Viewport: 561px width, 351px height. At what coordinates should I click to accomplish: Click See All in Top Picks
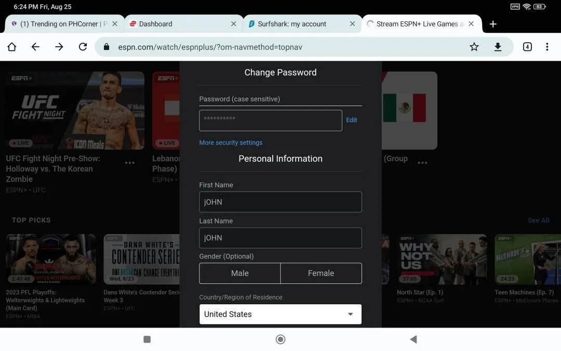(539, 220)
